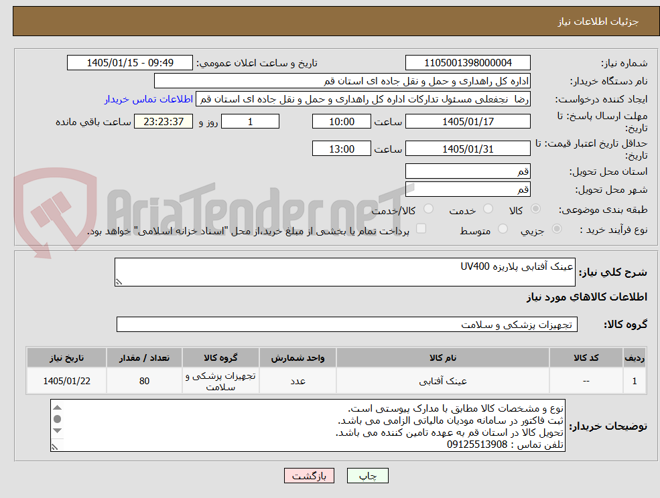Click the announcement date field 1405/01/15 - 09:49
Screen dimensions: 660x498
point(129,63)
